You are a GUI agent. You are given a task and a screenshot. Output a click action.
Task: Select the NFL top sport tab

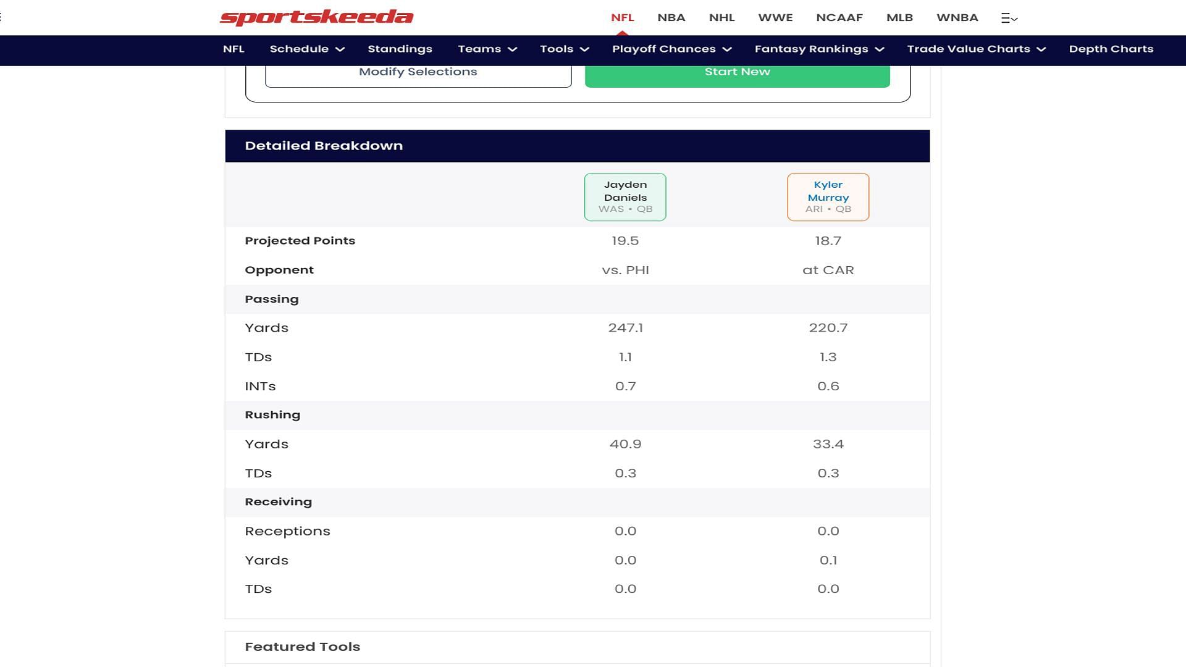(622, 17)
